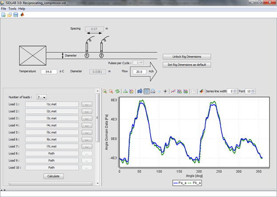
Task: Click the zoom in magnifier on the chart toolbar
Action: coord(105,91)
